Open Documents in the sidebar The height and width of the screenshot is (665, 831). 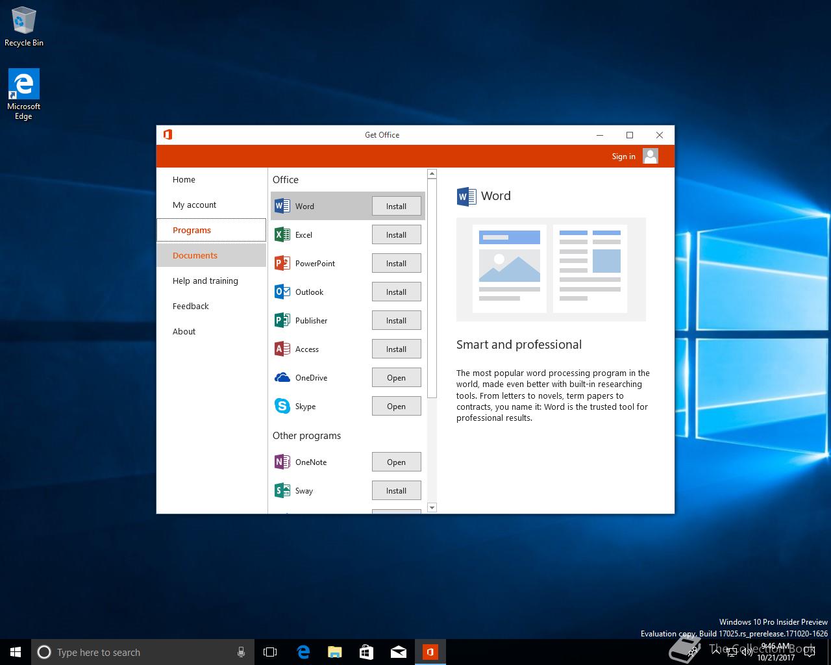(211, 255)
